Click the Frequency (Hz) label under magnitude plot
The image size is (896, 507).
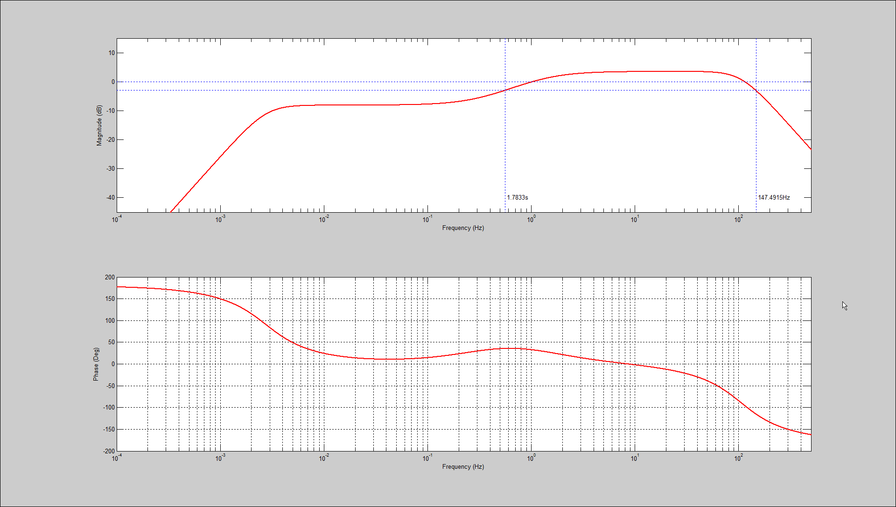[463, 228]
